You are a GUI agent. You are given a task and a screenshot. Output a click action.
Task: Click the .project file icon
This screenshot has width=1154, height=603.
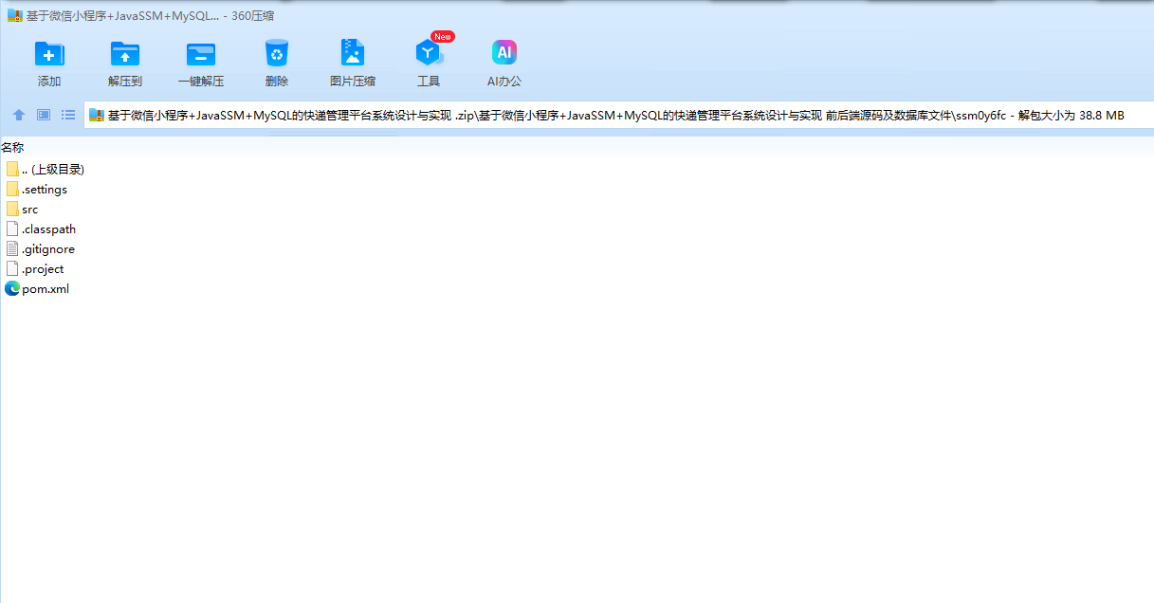[x=12, y=268]
